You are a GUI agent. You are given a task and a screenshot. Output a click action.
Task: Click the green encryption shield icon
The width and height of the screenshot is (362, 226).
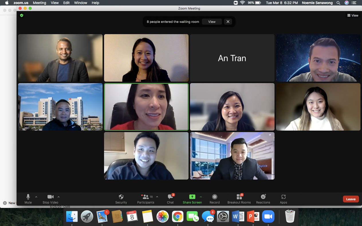21,15
